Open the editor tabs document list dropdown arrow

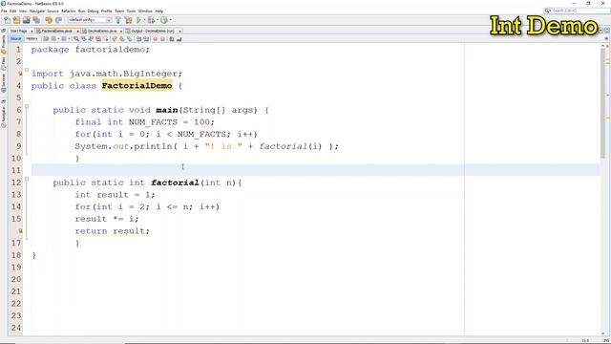click(x=600, y=30)
